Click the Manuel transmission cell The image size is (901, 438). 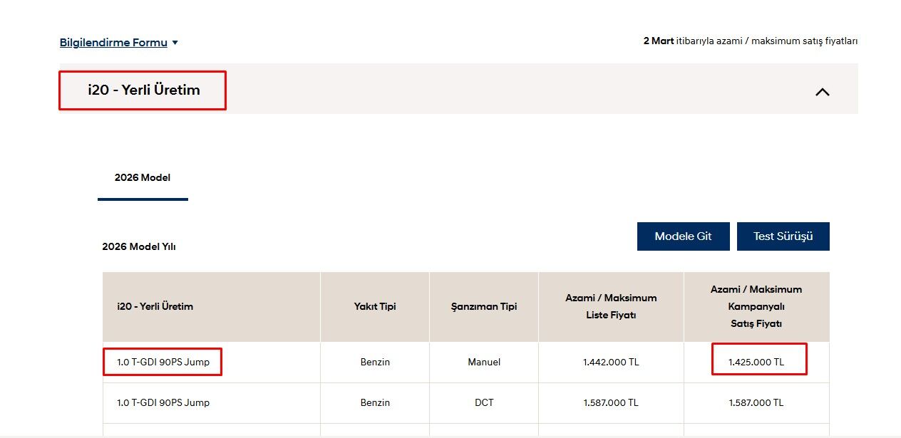(484, 362)
